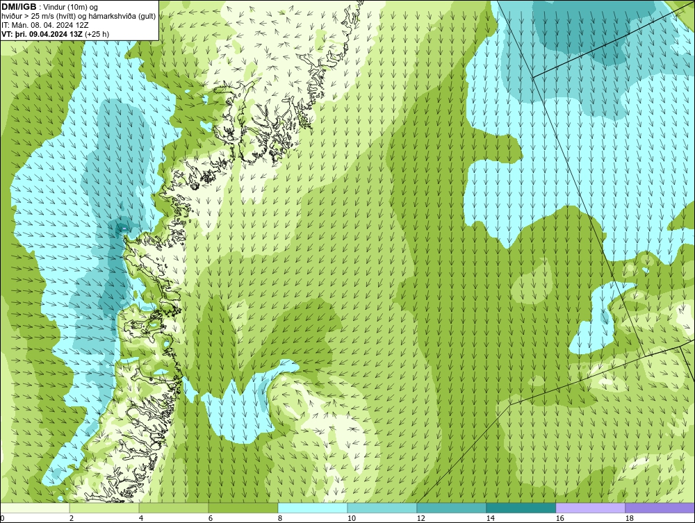Click the 'IT: Mán. 08. 04. 2024 12Z' line

click(44, 25)
